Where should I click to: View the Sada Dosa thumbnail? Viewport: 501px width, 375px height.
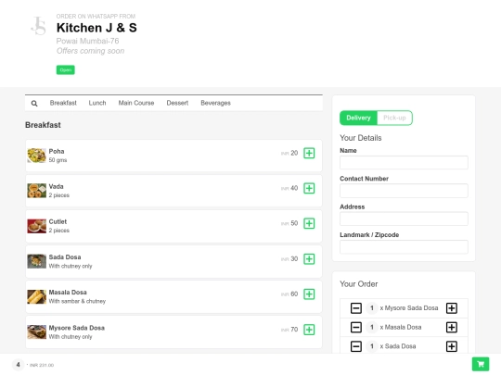(x=37, y=261)
